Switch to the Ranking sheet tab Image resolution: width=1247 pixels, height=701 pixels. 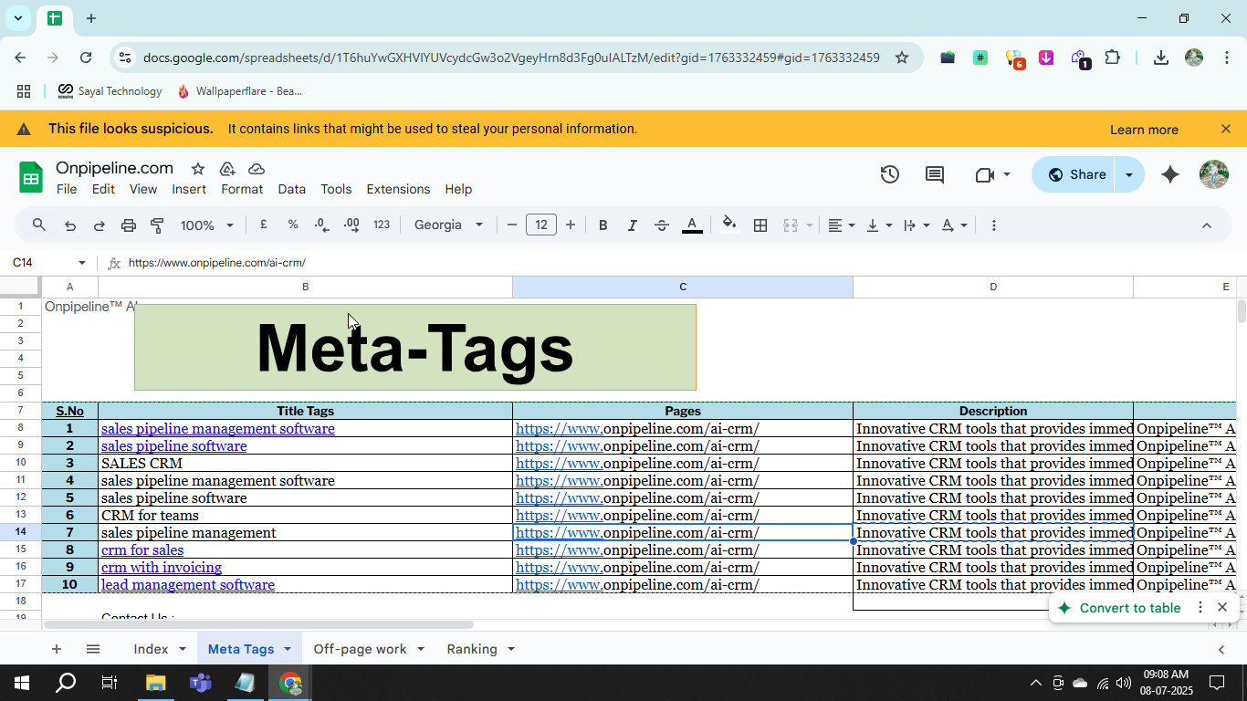coord(472,649)
